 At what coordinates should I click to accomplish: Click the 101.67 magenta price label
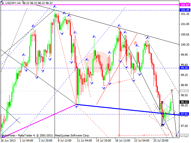point(185,5)
